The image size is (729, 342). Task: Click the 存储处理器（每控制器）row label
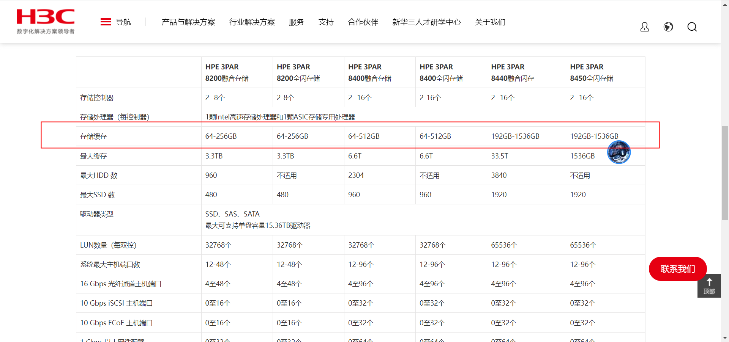[114, 117]
